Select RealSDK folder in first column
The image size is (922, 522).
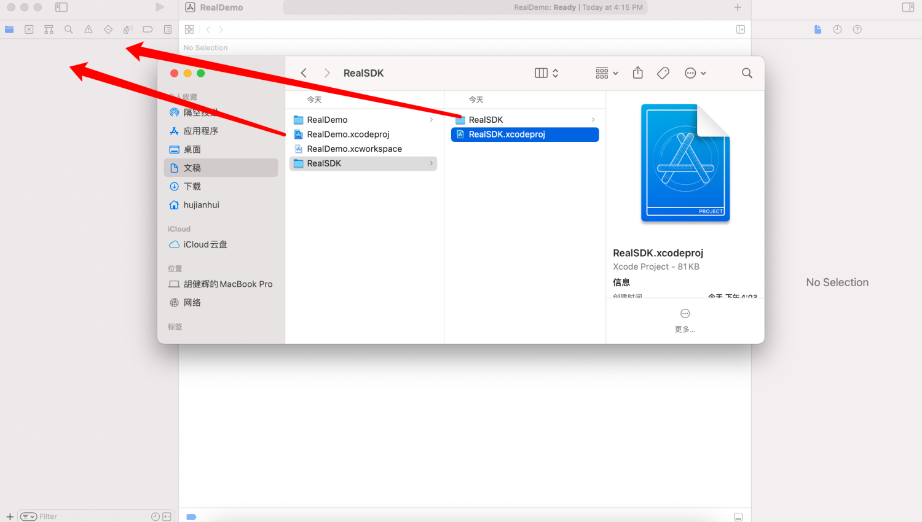pos(363,163)
